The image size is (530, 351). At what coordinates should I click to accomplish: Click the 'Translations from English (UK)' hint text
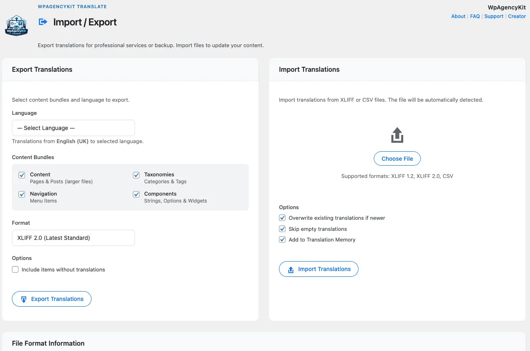pyautogui.click(x=78, y=141)
